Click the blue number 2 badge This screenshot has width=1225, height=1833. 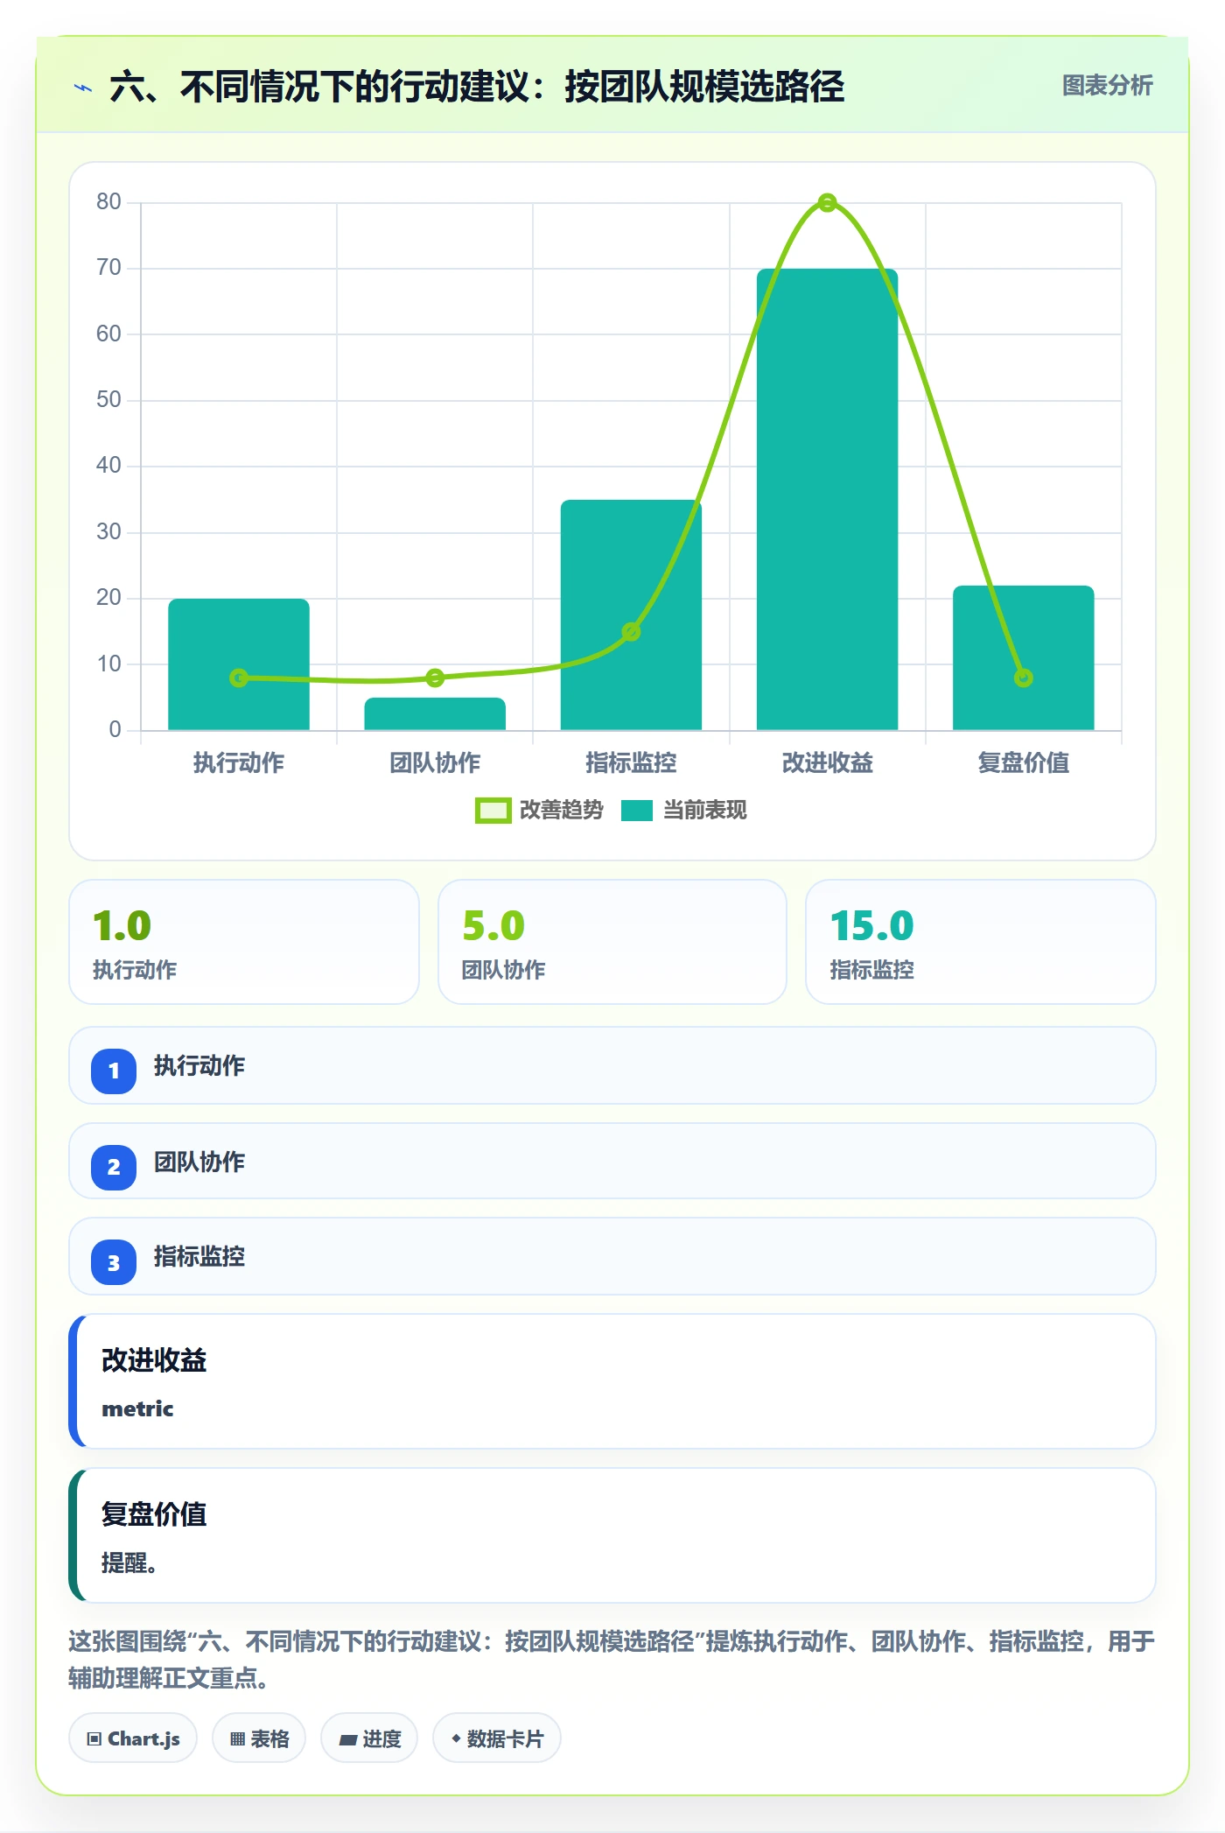114,1167
